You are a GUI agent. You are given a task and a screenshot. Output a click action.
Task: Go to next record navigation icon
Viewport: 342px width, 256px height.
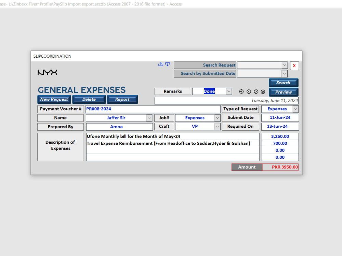point(256,91)
